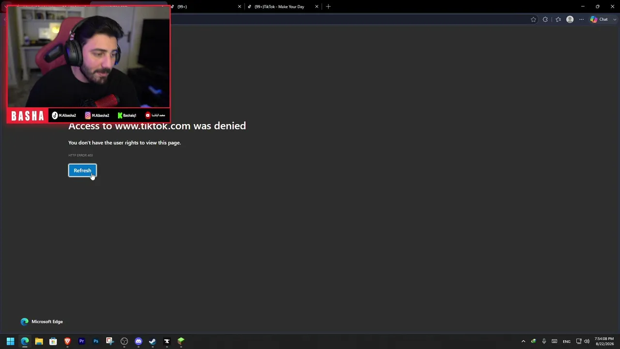Launch Brave browser from the taskbar
This screenshot has height=349, width=620.
click(67, 341)
